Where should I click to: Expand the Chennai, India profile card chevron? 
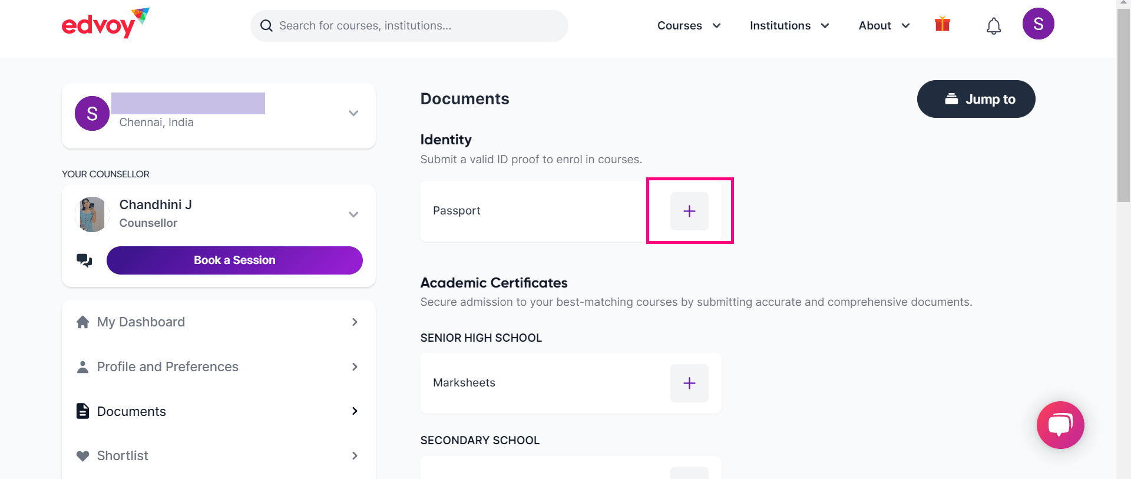353,113
